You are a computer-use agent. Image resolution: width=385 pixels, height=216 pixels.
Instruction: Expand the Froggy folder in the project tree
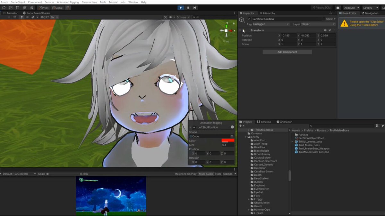(249, 199)
